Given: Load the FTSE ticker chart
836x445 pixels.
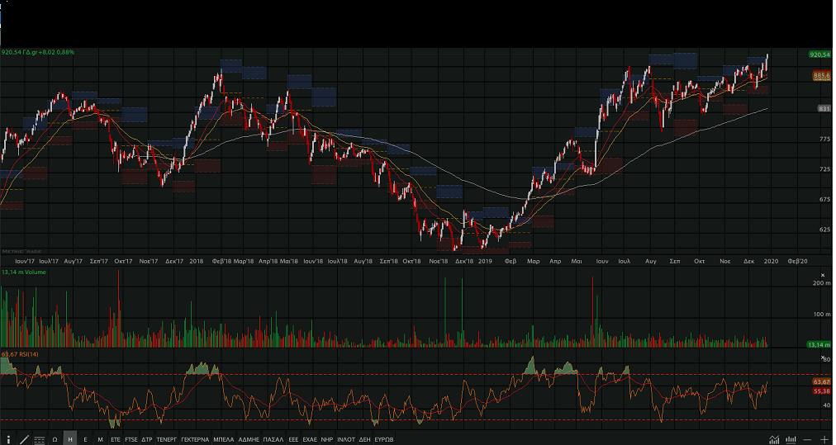Looking at the screenshot, I should coord(131,439).
